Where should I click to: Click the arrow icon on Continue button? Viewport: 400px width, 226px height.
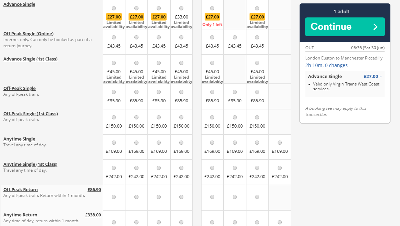(x=375, y=27)
